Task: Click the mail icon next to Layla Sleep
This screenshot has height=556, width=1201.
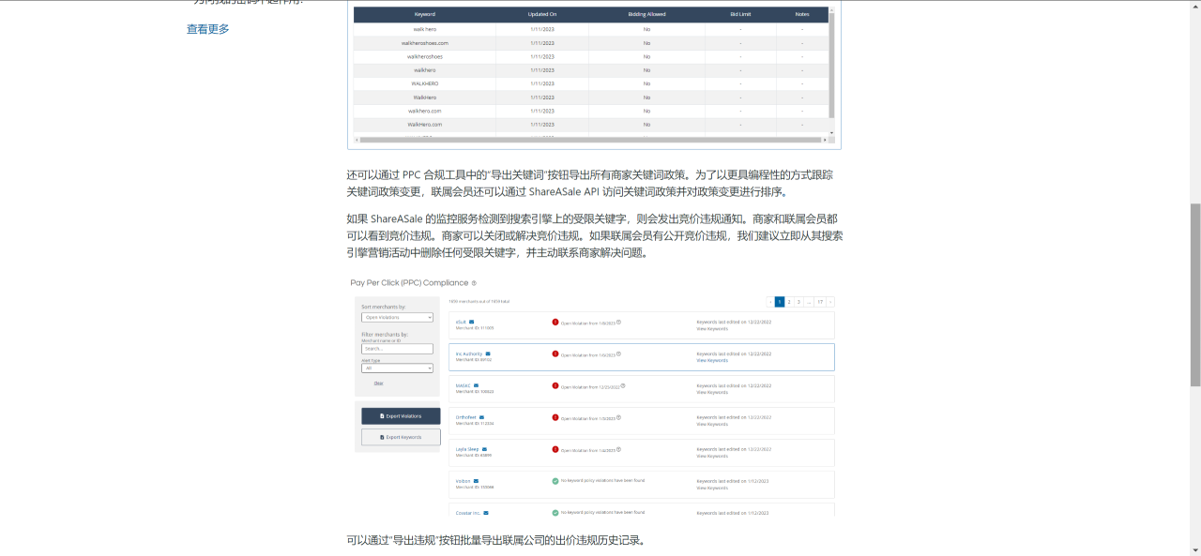Action: [x=484, y=449]
